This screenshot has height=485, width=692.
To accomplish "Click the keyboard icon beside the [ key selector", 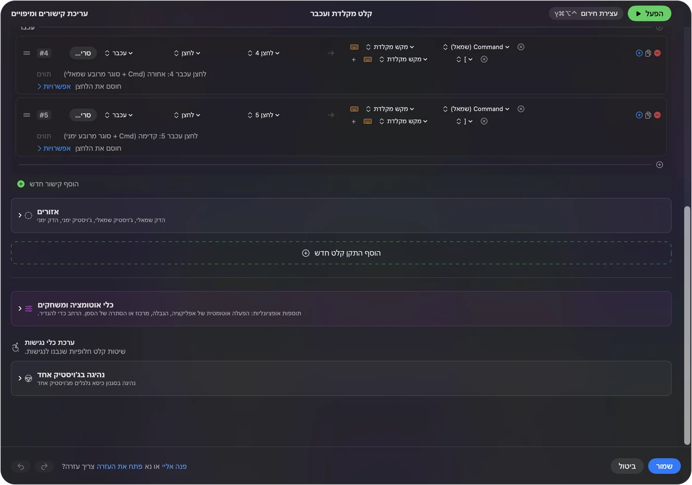I will pyautogui.click(x=368, y=59).
